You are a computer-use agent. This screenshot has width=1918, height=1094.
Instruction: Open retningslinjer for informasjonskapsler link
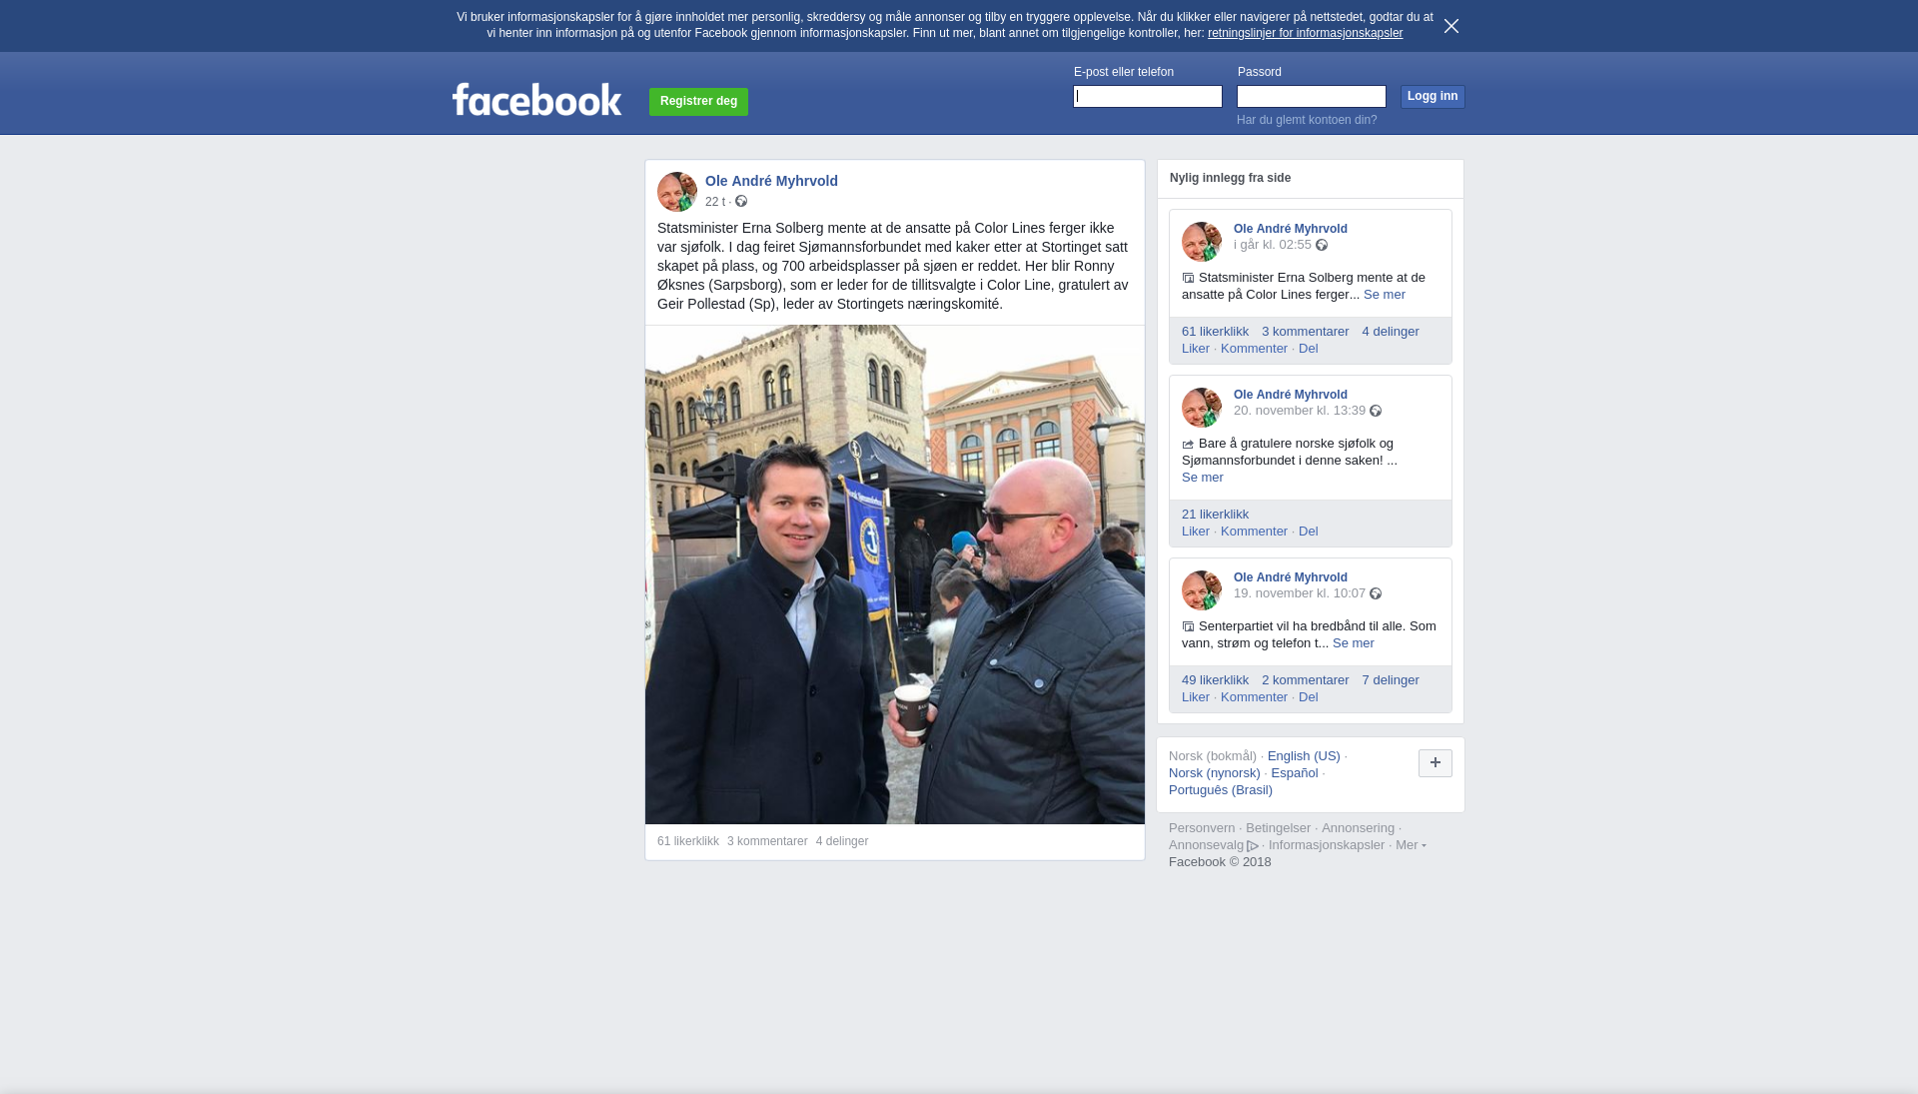(x=1305, y=33)
